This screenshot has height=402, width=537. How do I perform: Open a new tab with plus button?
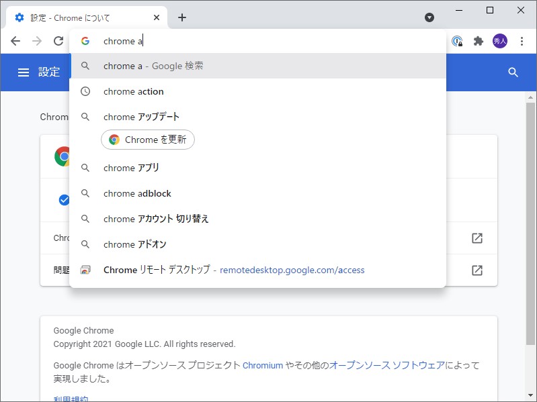(182, 17)
